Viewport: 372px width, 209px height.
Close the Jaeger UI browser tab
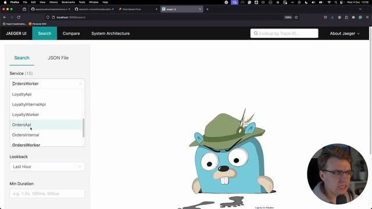coord(200,9)
